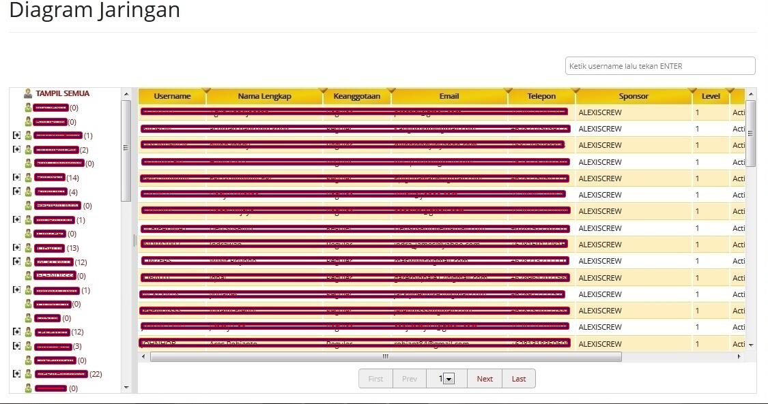768x404 pixels.
Task: Expand the tree node with (13) members
Action: point(16,248)
